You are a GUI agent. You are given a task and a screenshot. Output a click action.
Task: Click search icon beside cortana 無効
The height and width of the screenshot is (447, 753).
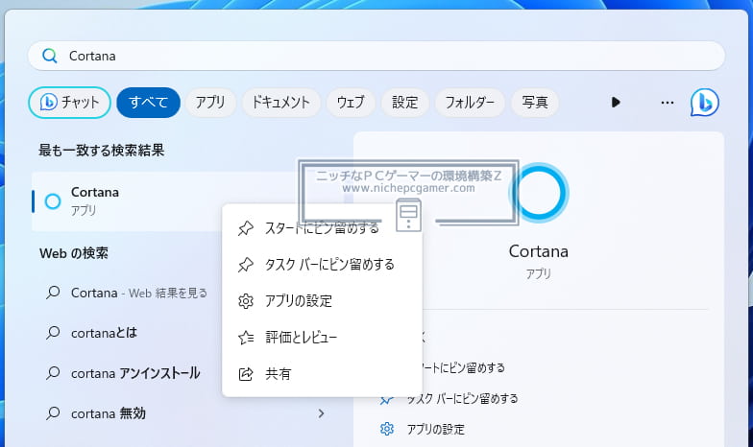pos(53,412)
